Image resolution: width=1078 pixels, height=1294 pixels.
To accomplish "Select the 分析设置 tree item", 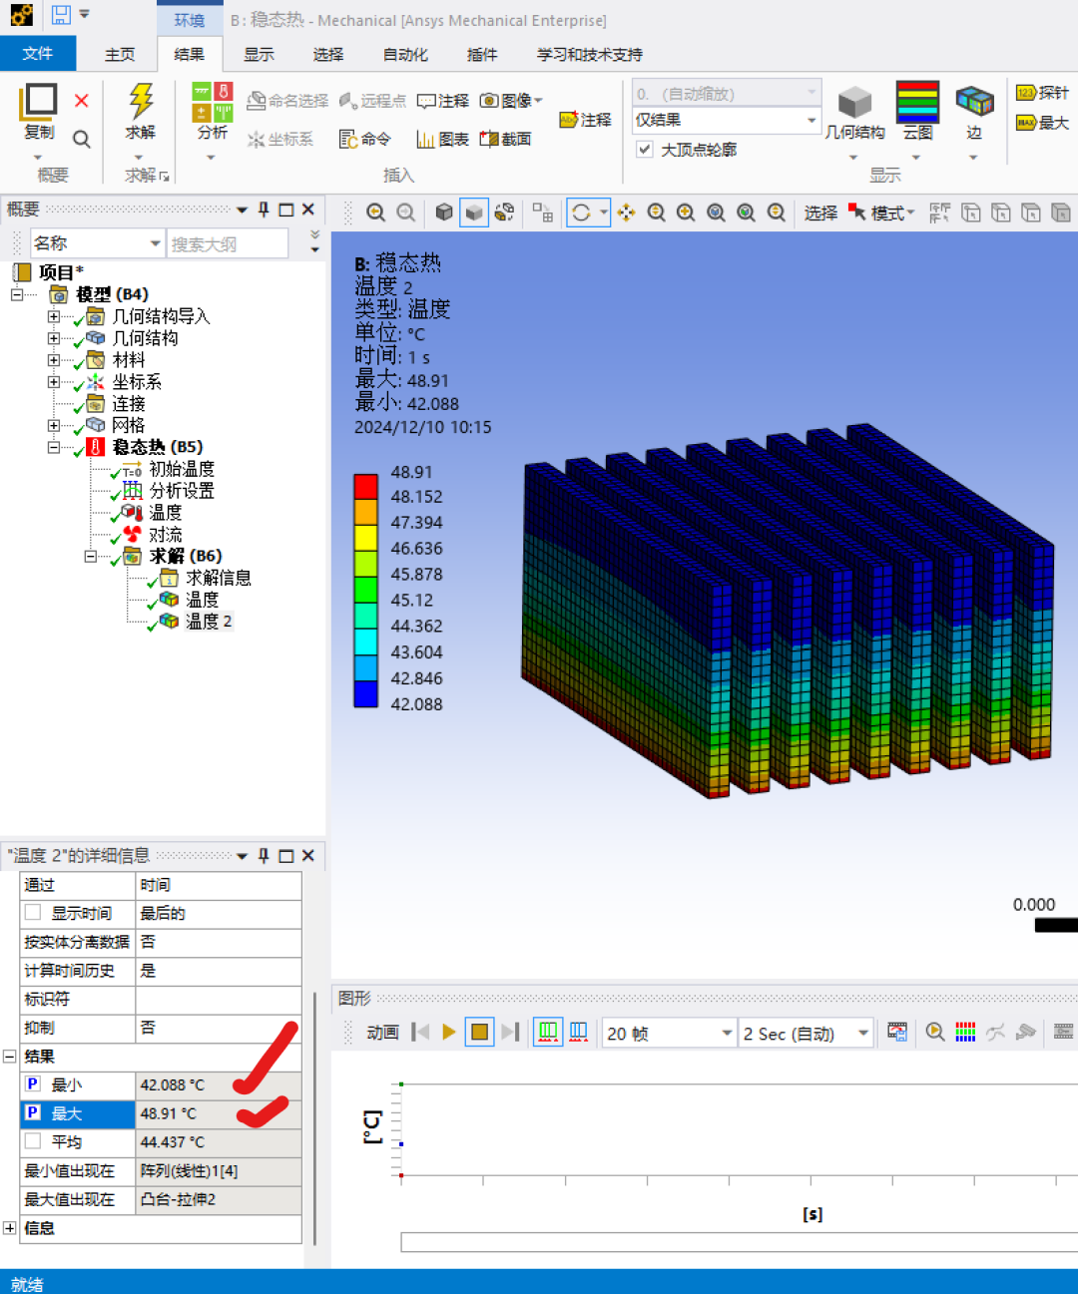I will (182, 491).
